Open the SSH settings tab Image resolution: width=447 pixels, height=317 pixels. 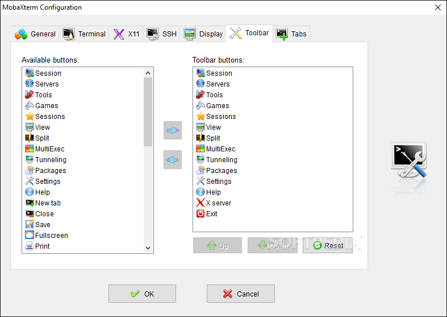click(x=161, y=34)
